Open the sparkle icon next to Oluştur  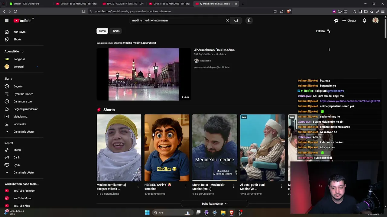coord(336,20)
